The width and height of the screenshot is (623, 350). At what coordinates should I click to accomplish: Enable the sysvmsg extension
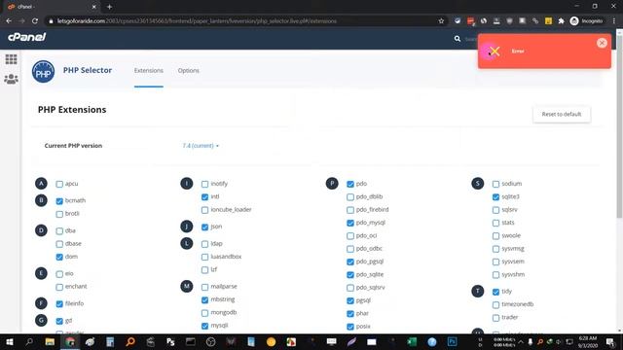(x=495, y=249)
